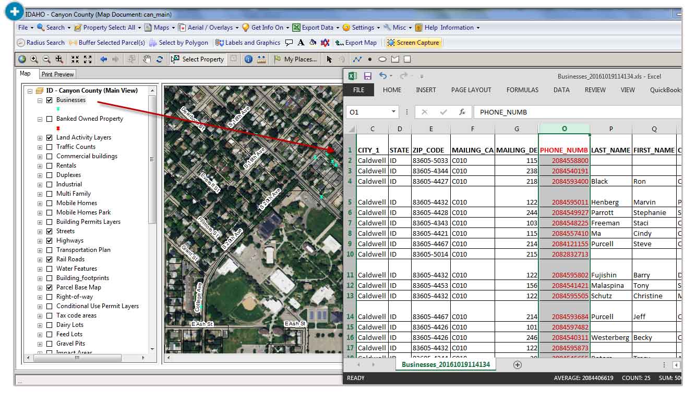Screen dimensions: 696x393
Task: Pick the draw polygon tool
Action: (x=395, y=59)
